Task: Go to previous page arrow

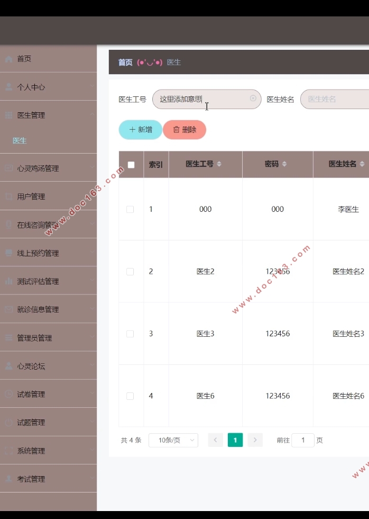Action: point(215,440)
